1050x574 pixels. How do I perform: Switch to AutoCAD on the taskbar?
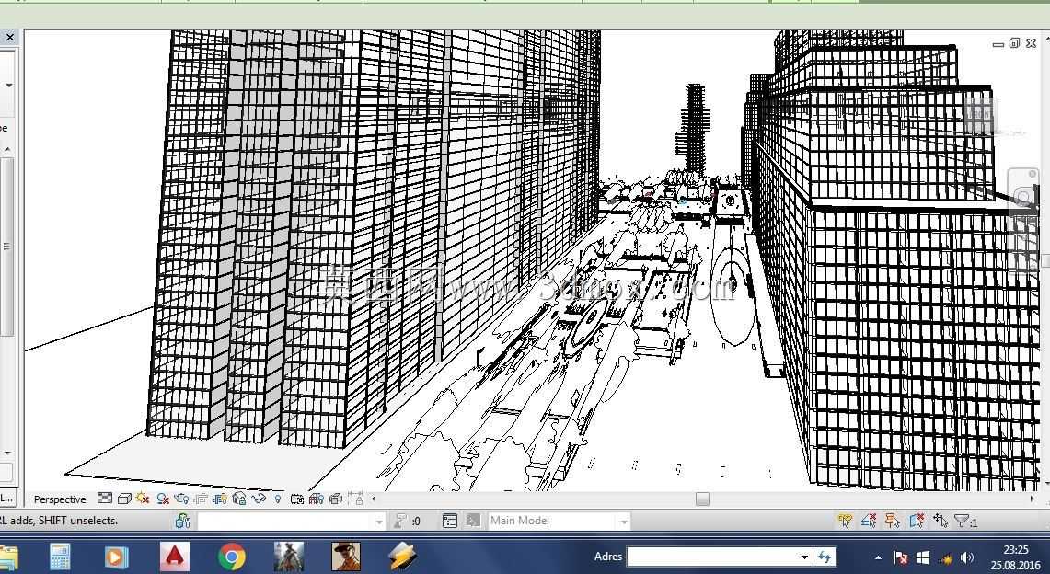174,557
